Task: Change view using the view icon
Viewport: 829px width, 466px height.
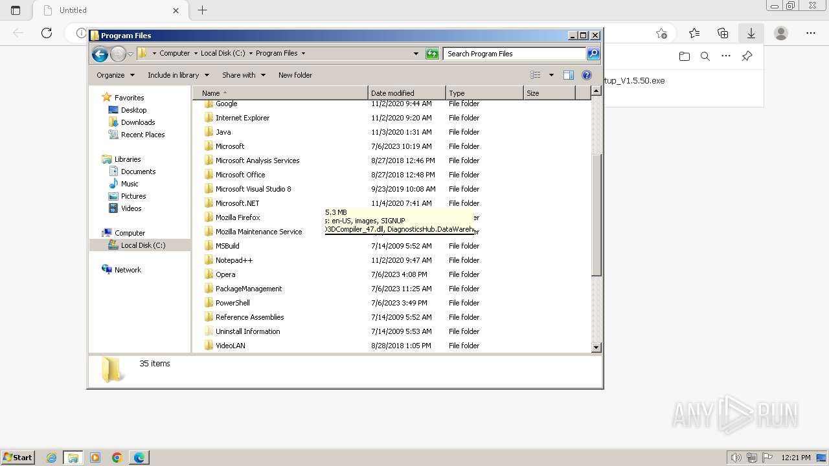Action: (536, 75)
